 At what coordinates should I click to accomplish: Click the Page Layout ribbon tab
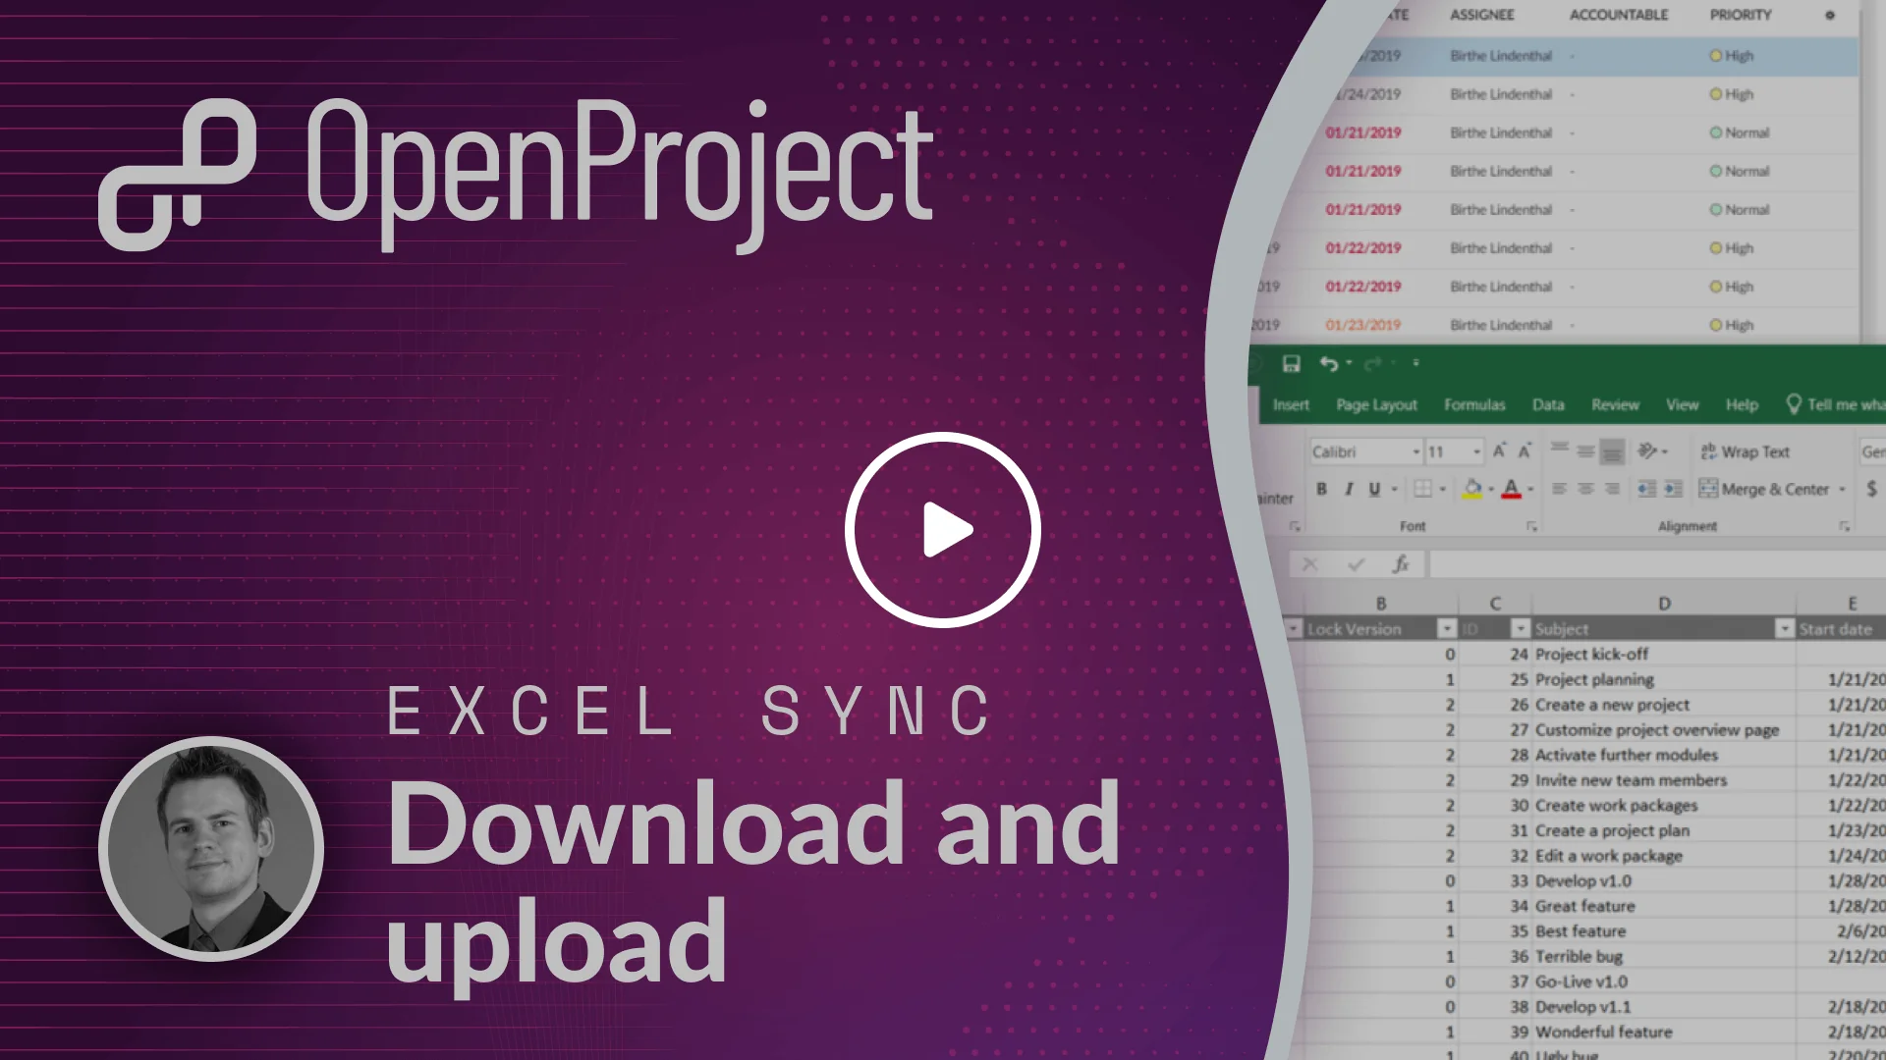(x=1377, y=405)
